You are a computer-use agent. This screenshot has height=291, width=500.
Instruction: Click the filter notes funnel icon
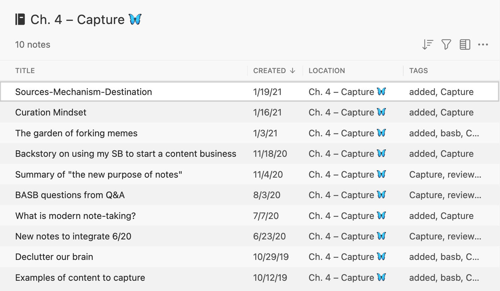446,44
